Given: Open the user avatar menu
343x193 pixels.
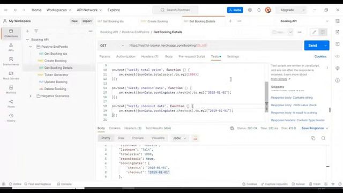Looking at the screenshot, I should (x=268, y=10).
